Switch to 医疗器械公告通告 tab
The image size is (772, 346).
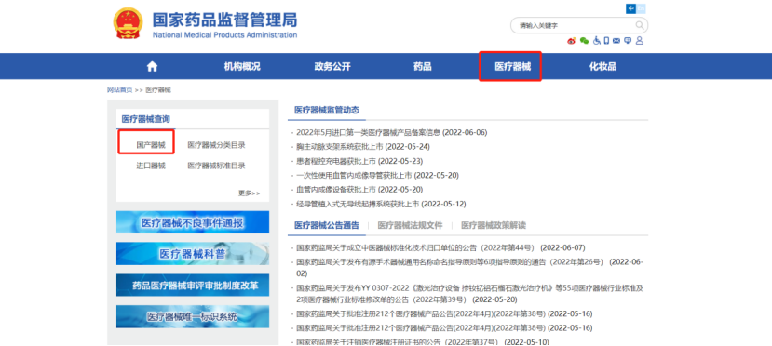tap(327, 226)
